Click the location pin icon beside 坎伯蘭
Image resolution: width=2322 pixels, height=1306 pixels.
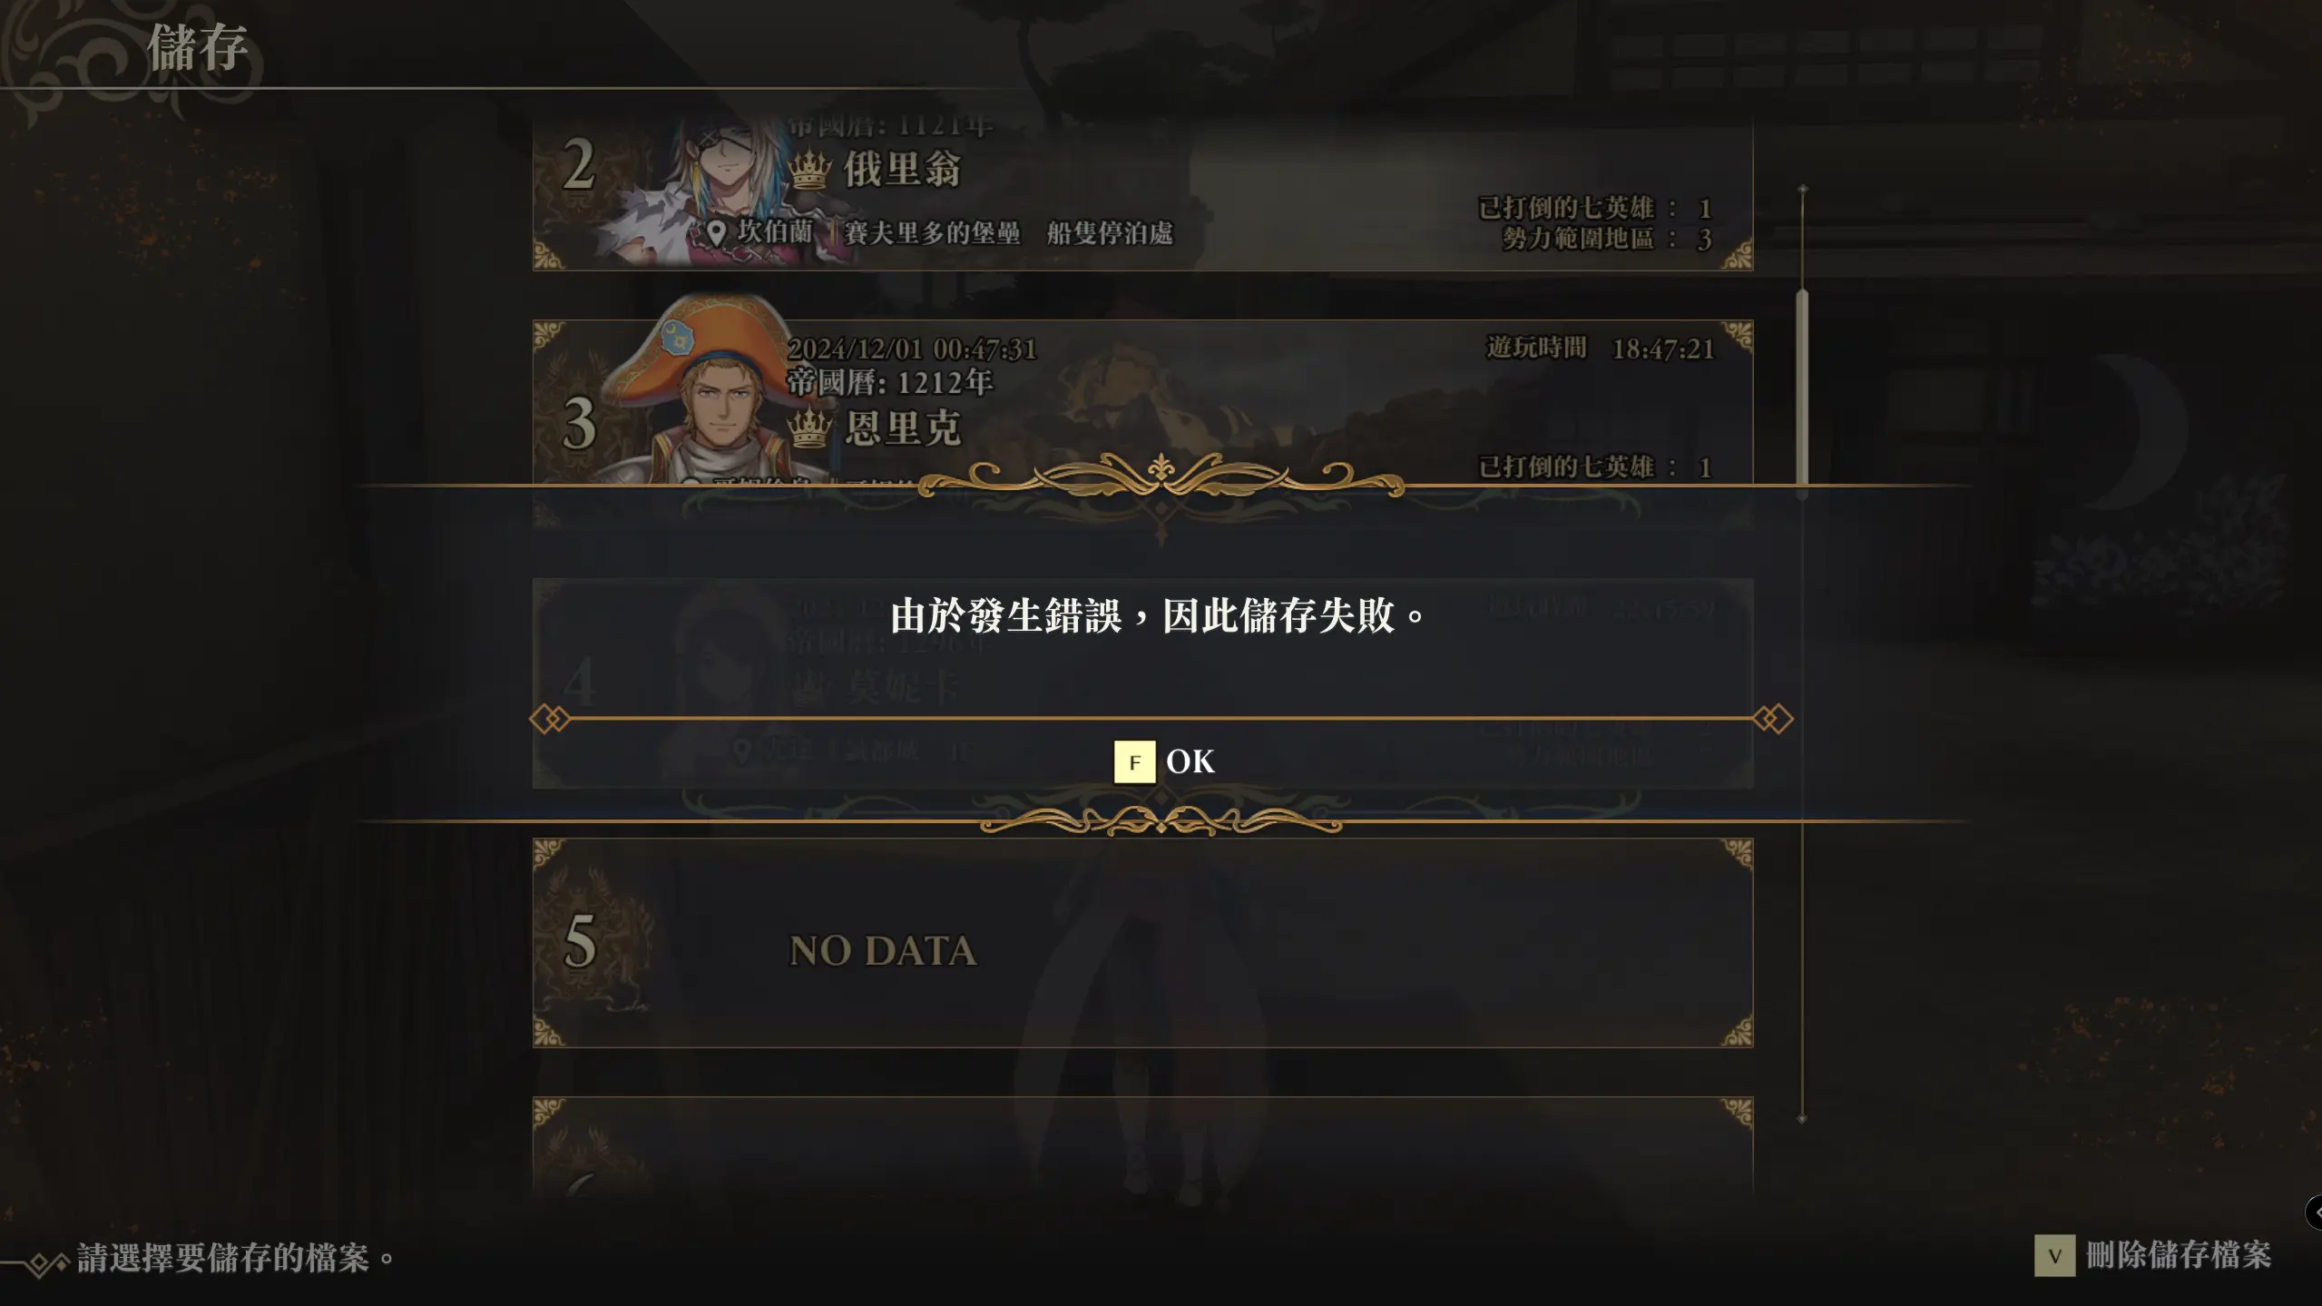[716, 233]
